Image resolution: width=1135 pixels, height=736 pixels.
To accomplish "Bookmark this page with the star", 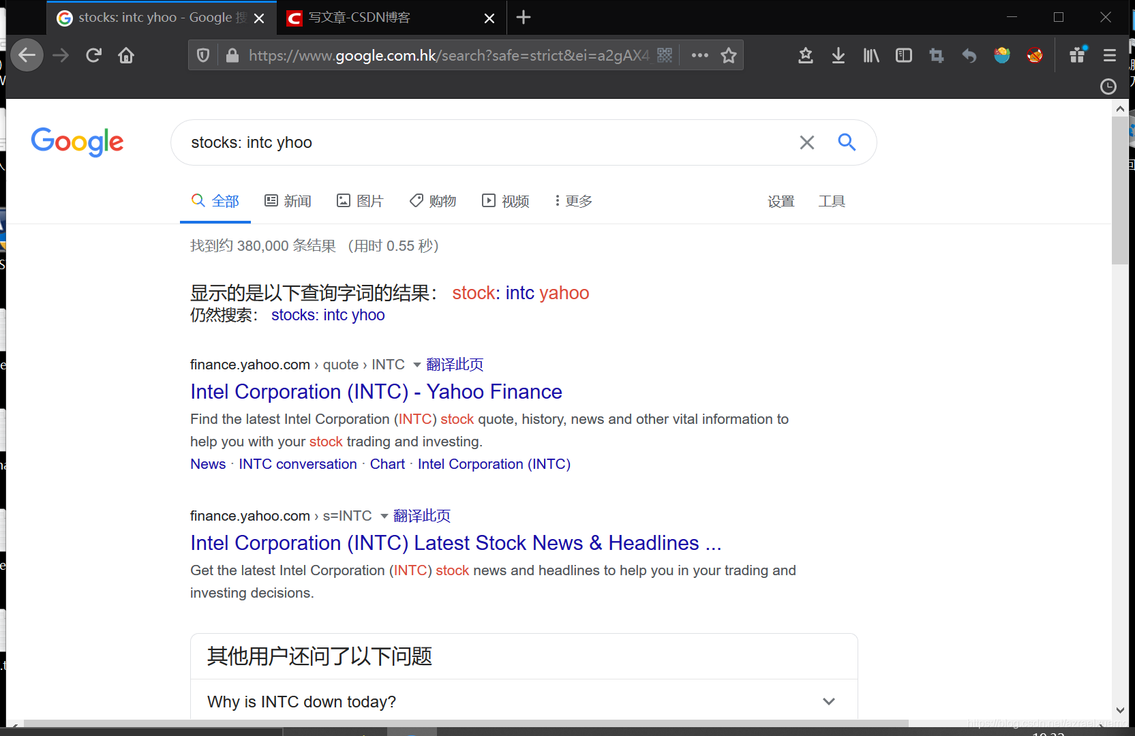I will click(x=729, y=55).
